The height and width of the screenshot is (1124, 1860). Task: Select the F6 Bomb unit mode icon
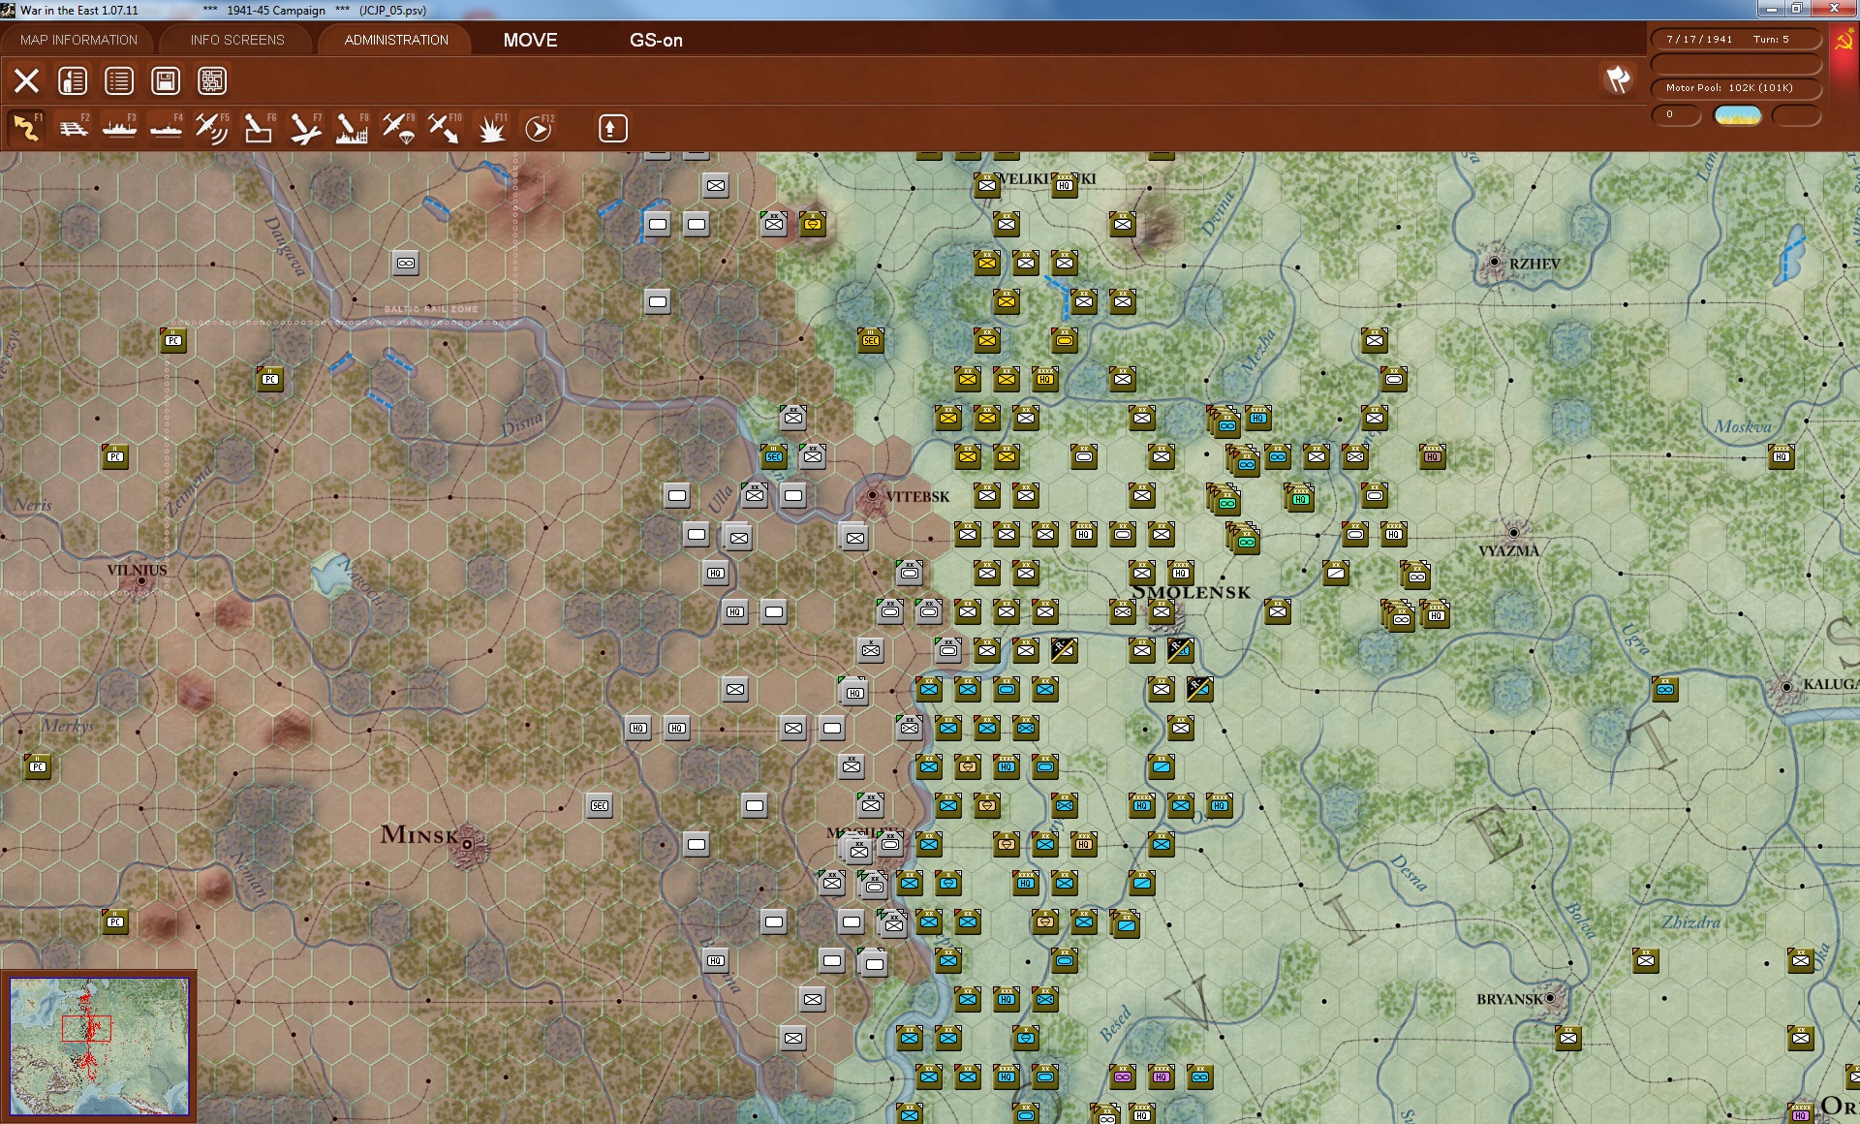click(x=259, y=128)
